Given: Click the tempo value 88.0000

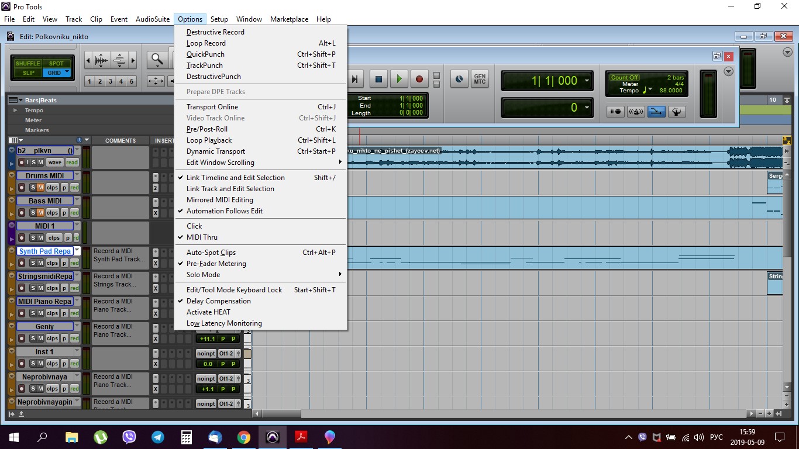Looking at the screenshot, I should tap(671, 91).
